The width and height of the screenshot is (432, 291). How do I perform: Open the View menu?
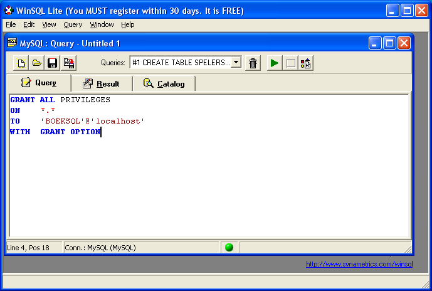pos(49,25)
